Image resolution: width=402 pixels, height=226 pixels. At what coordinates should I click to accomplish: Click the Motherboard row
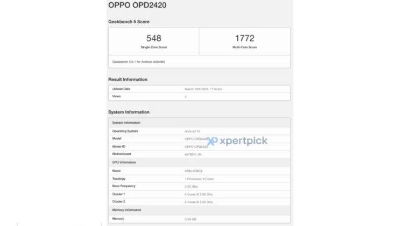coord(199,154)
